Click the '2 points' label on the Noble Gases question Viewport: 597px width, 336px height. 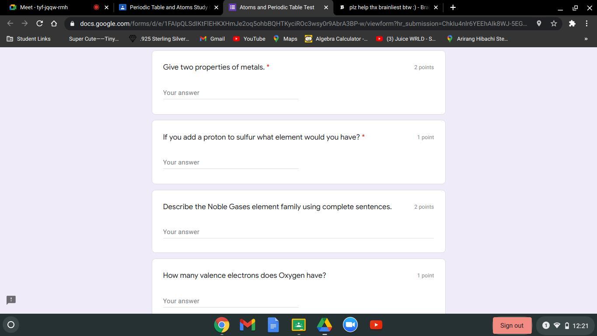coord(424,207)
